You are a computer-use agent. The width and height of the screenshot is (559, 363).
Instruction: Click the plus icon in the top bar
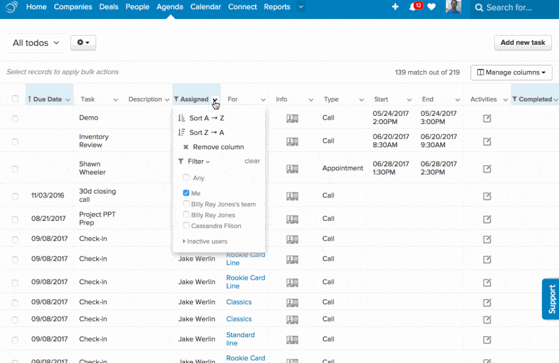tap(395, 7)
